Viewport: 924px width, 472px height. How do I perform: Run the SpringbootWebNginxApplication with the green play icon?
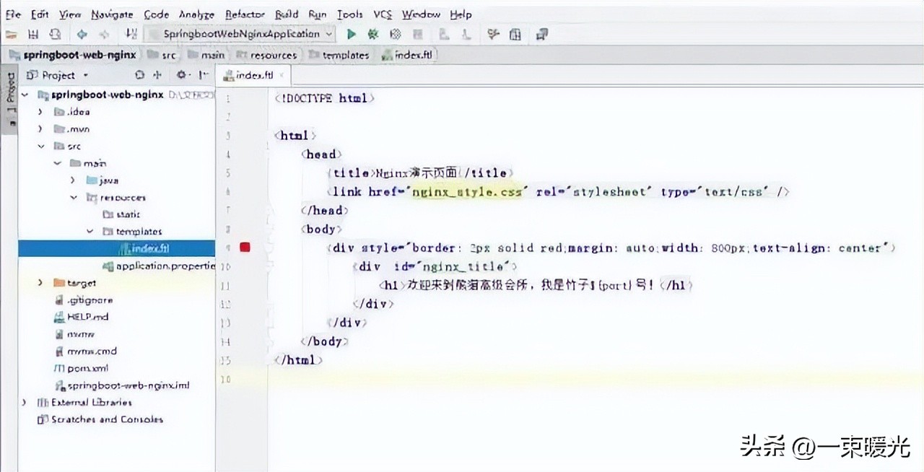352,34
